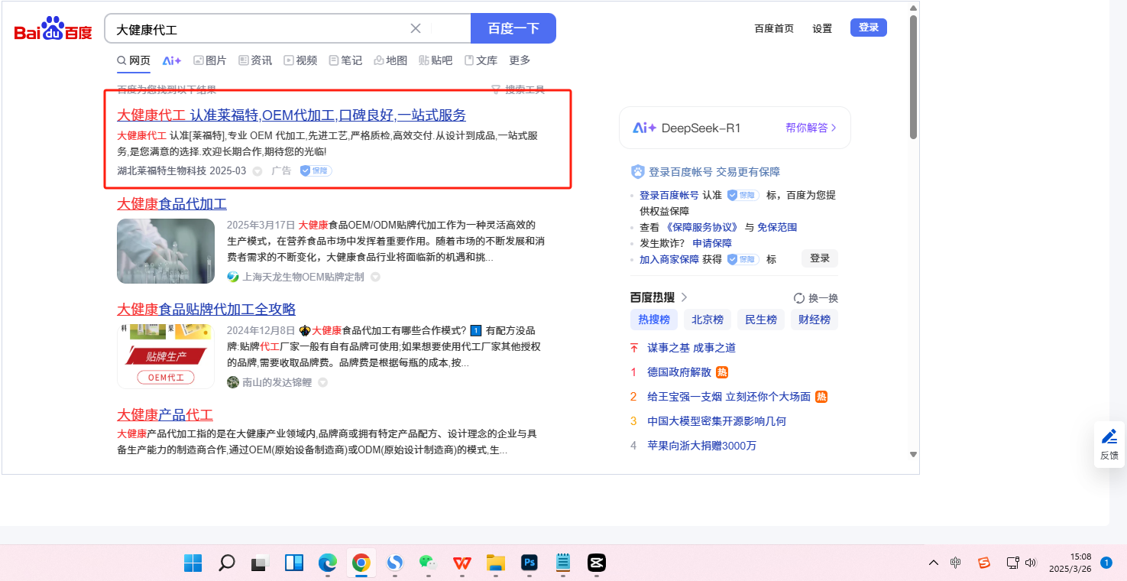This screenshot has height=581, width=1127.
Task: Expand the 百度热搜 chevron arrow
Action: pyautogui.click(x=684, y=297)
